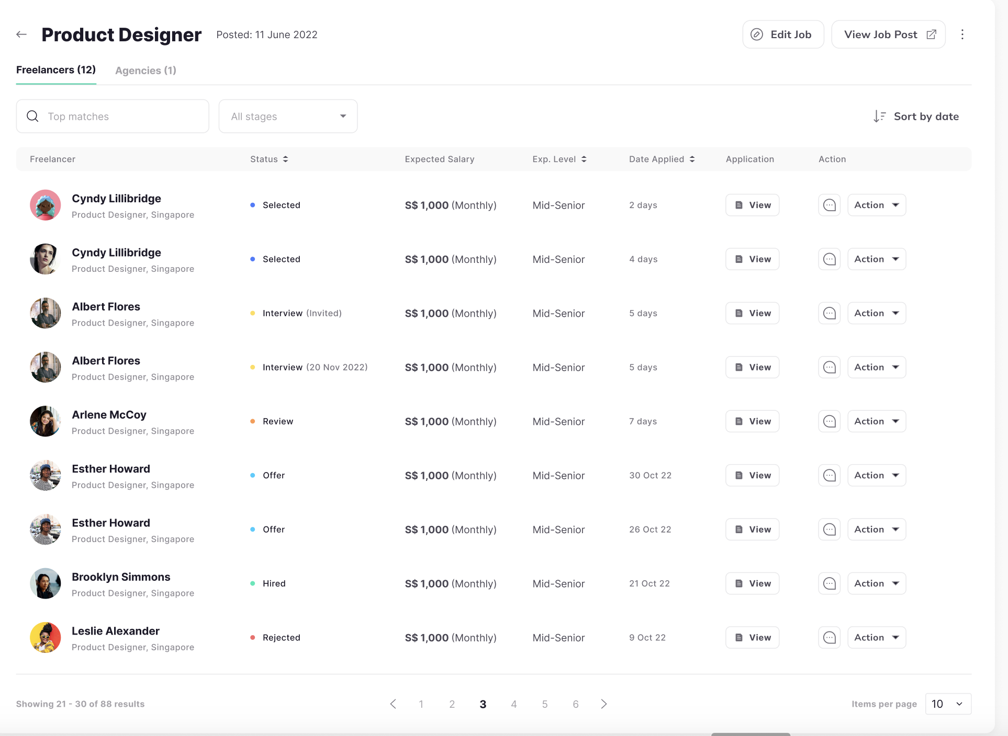Viewport: 1008px width, 736px height.
Task: Sort by Status column toggle
Action: pos(285,159)
